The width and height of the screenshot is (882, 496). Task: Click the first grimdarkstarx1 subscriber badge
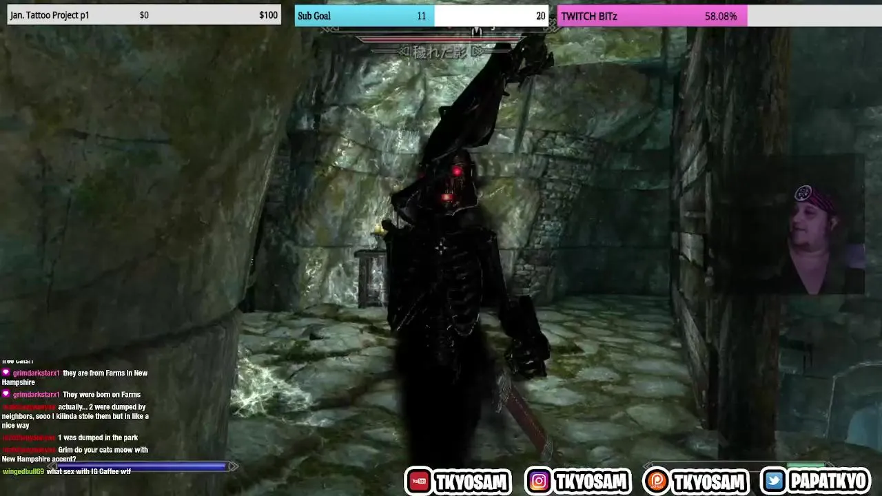(6, 373)
